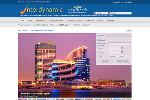This screenshot has height=100, width=150.
Task: Open Special Offers menu
Action: click(41, 20)
